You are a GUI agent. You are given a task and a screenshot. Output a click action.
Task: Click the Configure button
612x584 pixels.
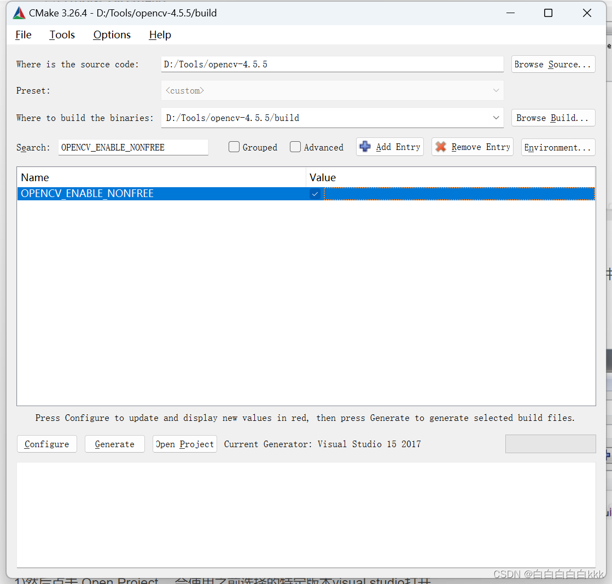(x=47, y=444)
